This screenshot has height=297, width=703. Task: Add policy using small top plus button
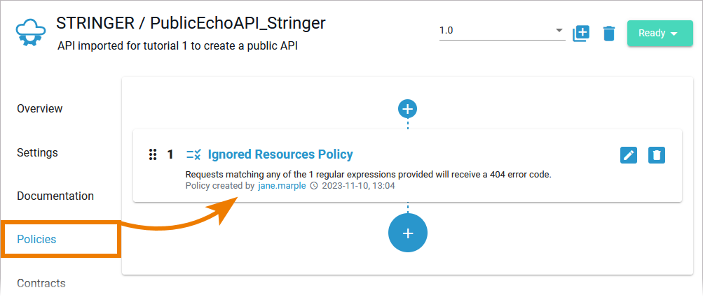(x=407, y=108)
